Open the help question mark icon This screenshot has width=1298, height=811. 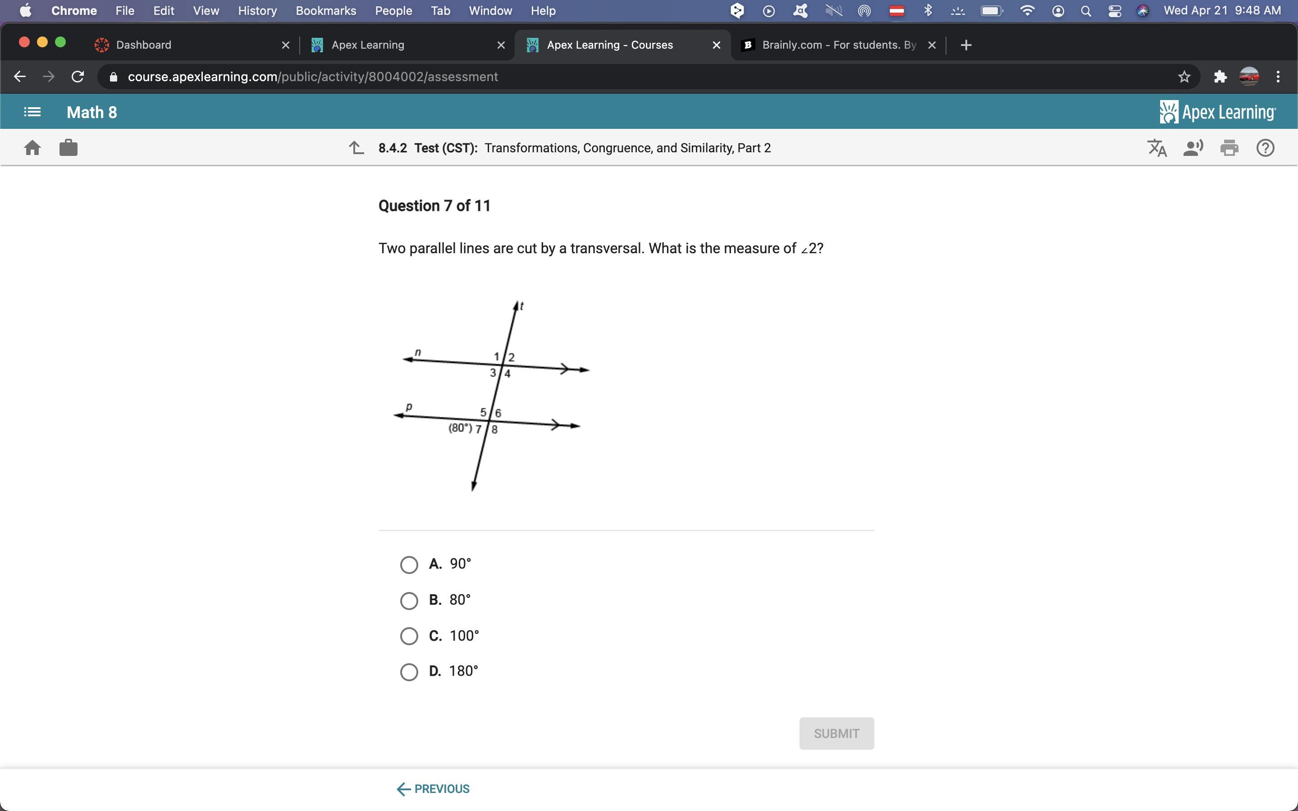pyautogui.click(x=1265, y=147)
